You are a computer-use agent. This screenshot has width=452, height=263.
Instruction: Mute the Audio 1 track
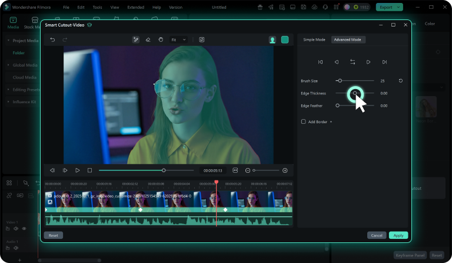[x=16, y=248]
